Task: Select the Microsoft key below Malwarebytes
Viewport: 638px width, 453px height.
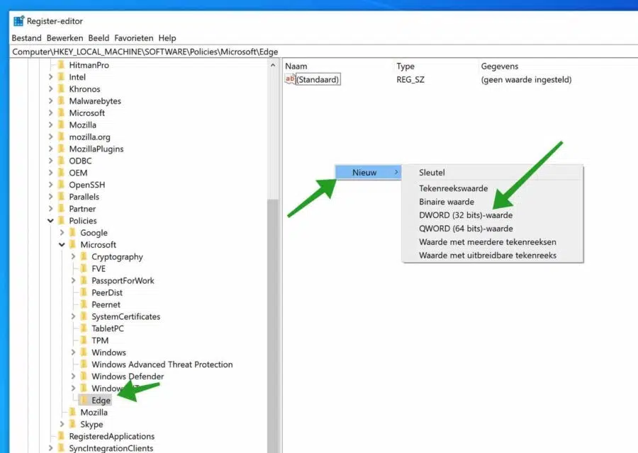Action: click(x=86, y=113)
